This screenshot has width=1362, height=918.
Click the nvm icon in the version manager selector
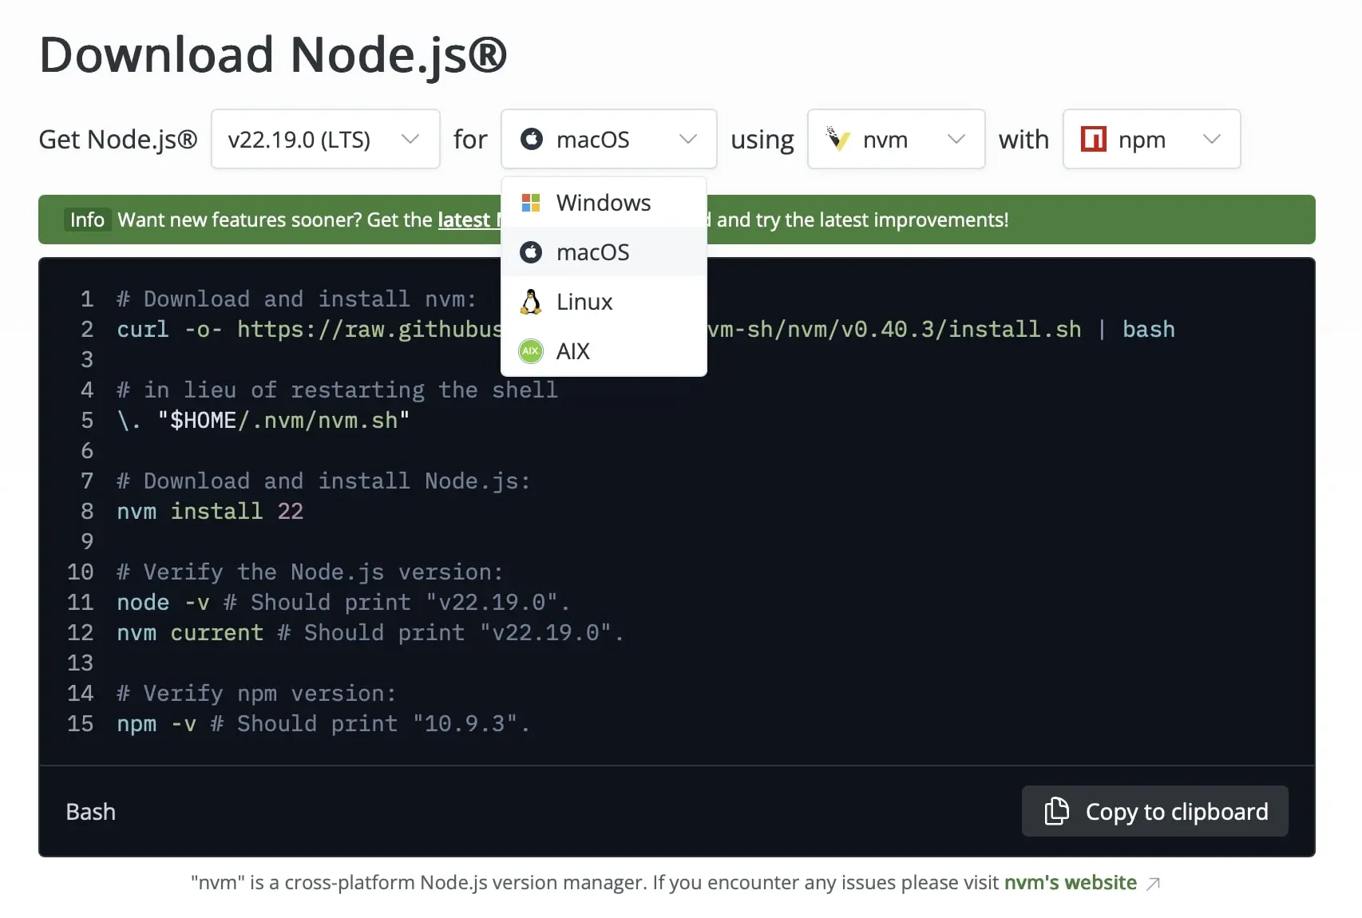(839, 139)
